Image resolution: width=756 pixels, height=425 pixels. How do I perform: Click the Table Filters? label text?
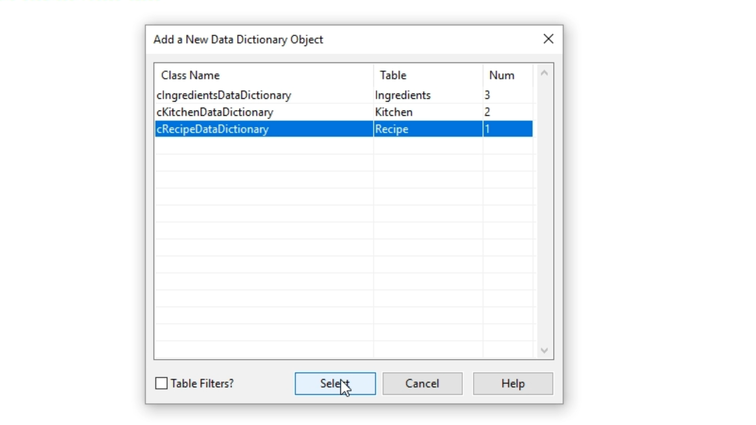pyautogui.click(x=202, y=383)
